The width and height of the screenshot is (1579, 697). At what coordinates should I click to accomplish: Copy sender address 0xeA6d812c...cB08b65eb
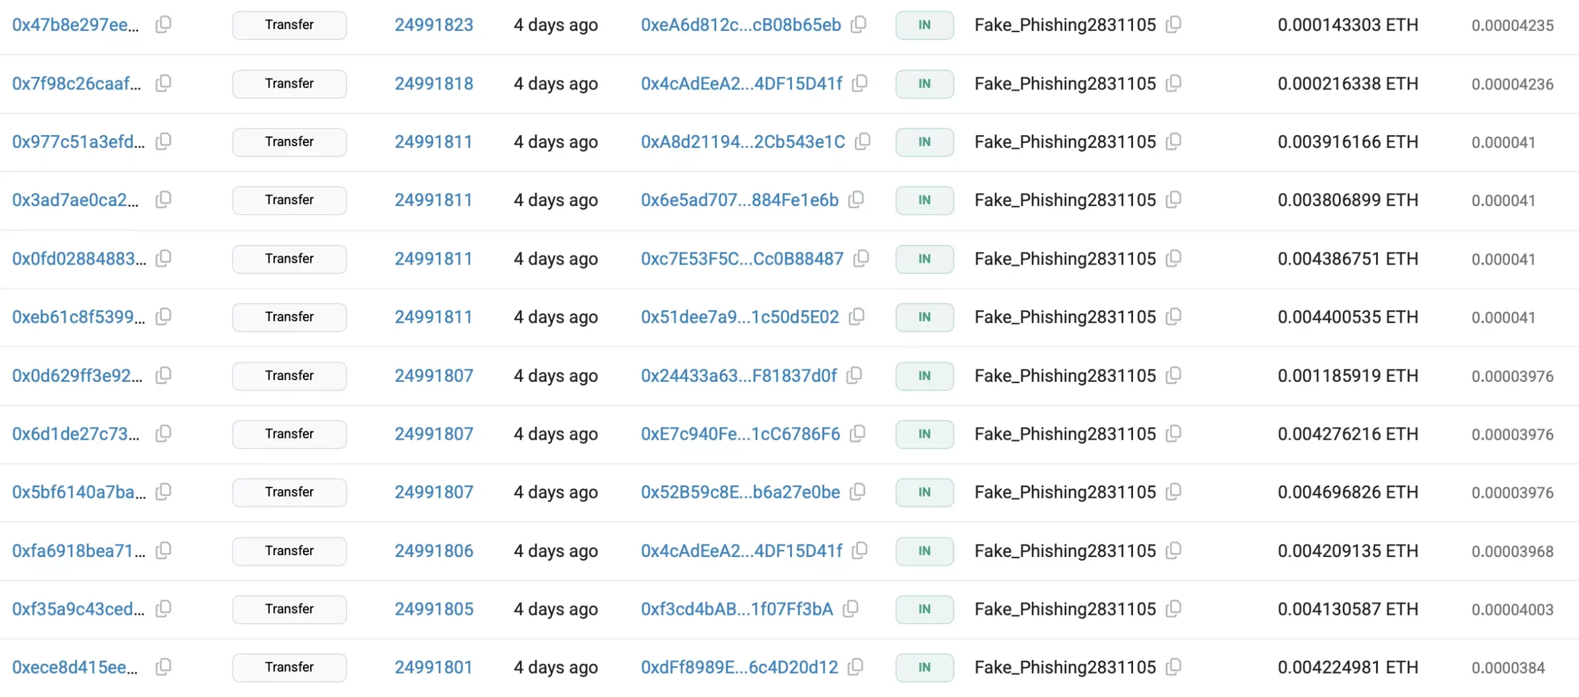[x=859, y=25]
